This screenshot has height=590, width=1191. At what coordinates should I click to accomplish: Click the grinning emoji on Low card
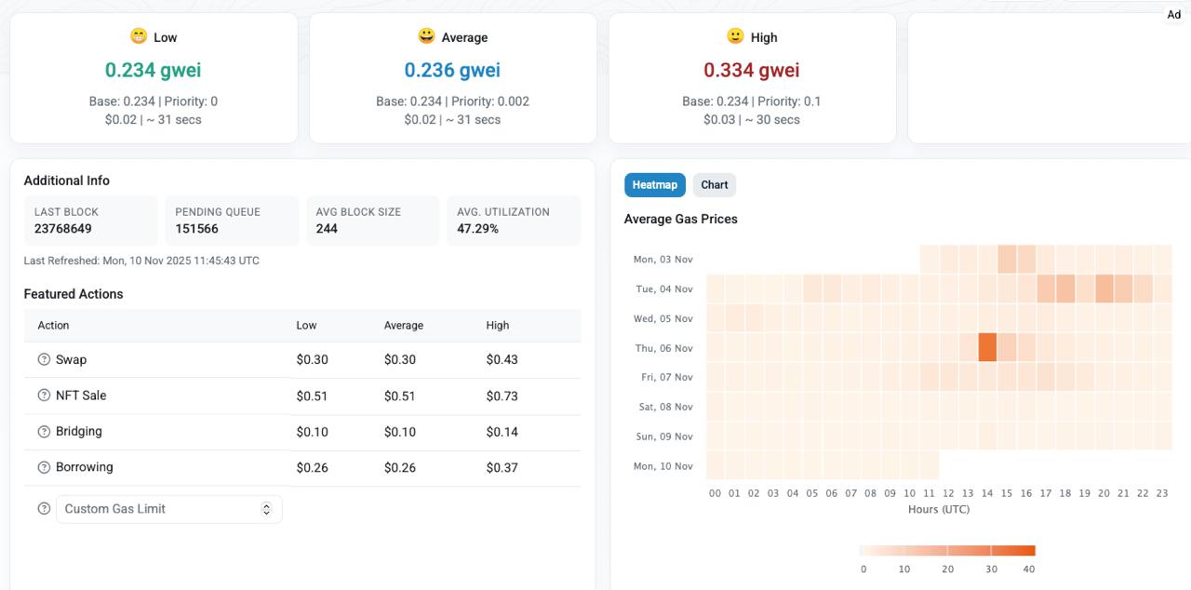click(x=139, y=36)
